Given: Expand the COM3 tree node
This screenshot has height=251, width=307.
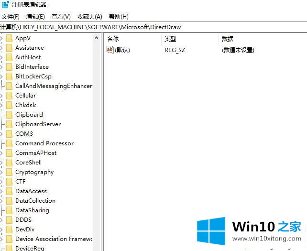Looking at the screenshot, I should pyautogui.click(x=1, y=134).
